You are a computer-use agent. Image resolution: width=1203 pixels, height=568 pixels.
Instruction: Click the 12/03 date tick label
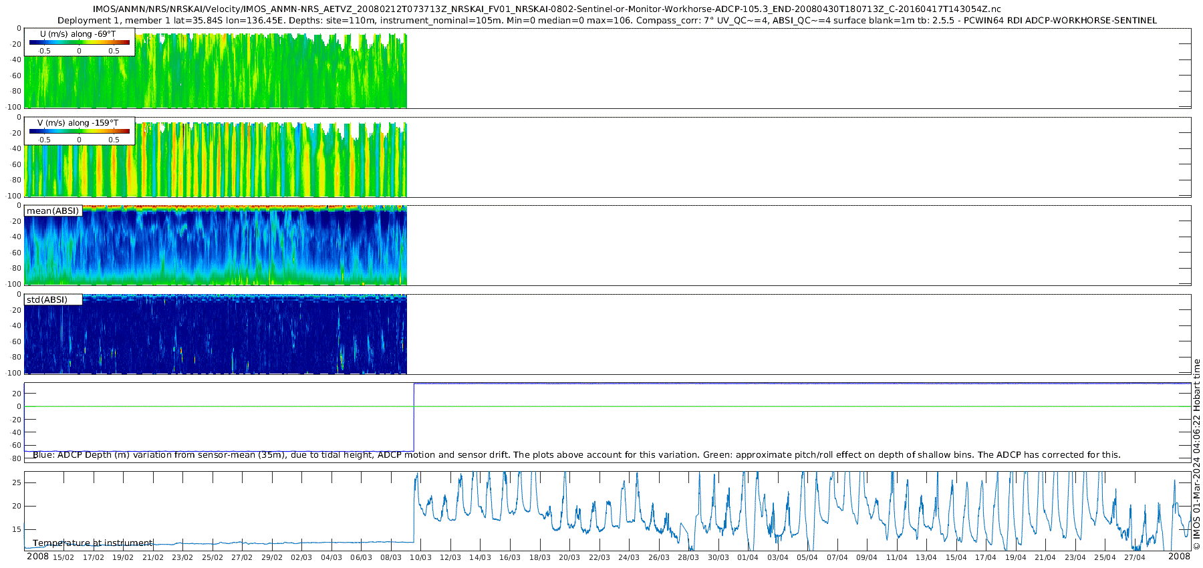(x=450, y=557)
